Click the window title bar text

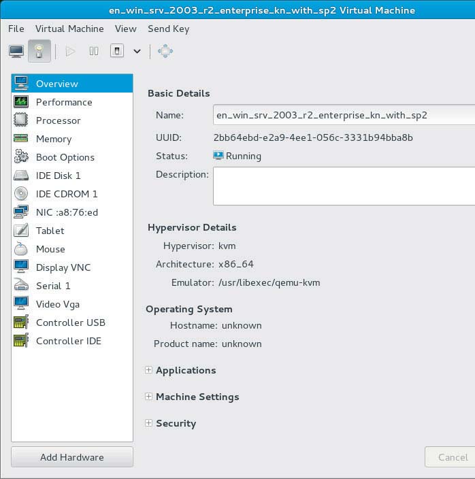(262, 10)
